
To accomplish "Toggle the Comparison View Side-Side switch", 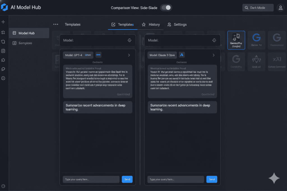I will point(166,8).
